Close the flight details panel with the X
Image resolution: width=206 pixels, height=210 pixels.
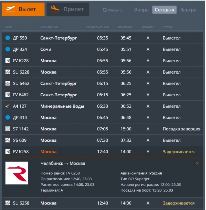(197, 163)
